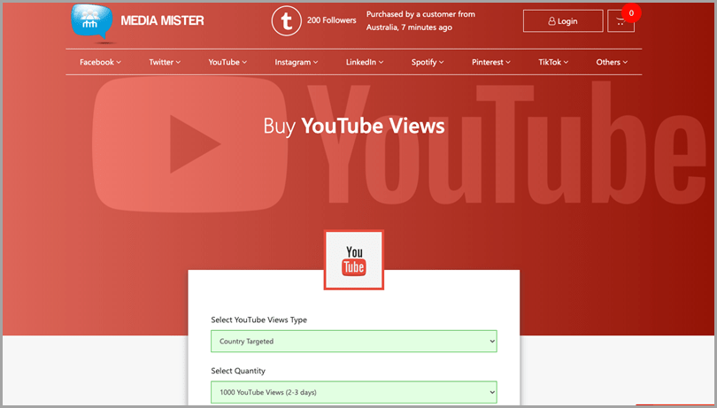Click the 'Select YouTube Views Type' label
Image resolution: width=717 pixels, height=408 pixels.
(258, 319)
